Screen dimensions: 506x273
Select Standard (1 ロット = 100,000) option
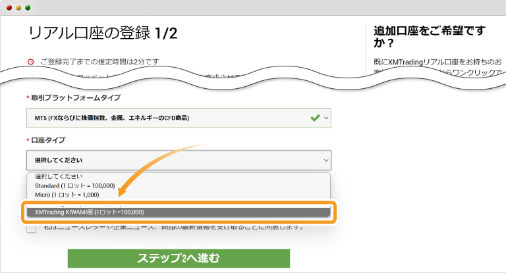tap(75, 186)
